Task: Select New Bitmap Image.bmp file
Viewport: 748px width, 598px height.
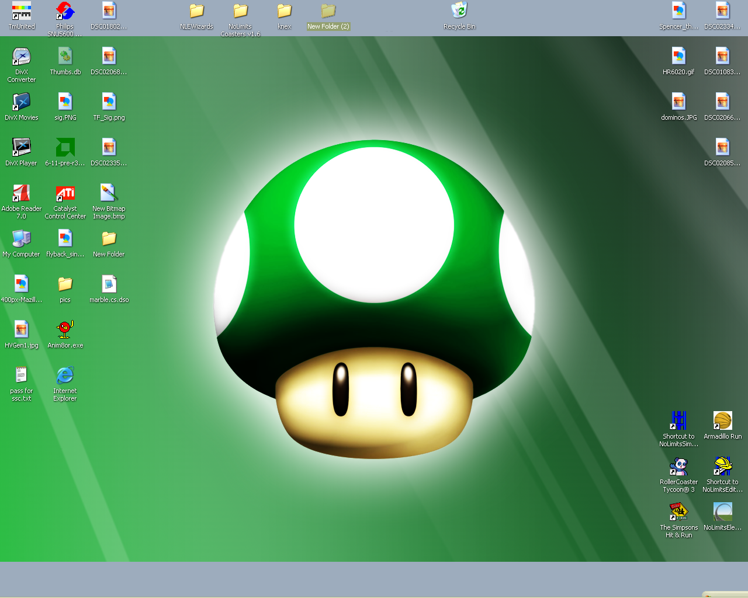Action: 109,193
